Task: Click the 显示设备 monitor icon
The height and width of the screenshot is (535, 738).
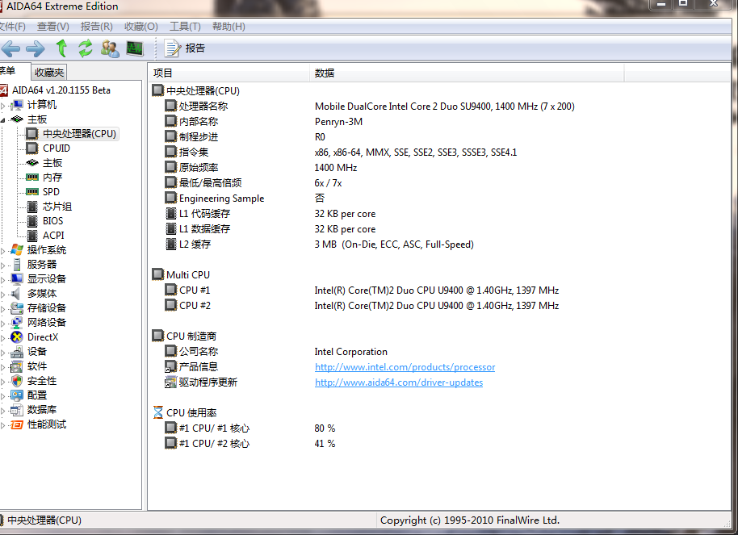Action: tap(17, 279)
